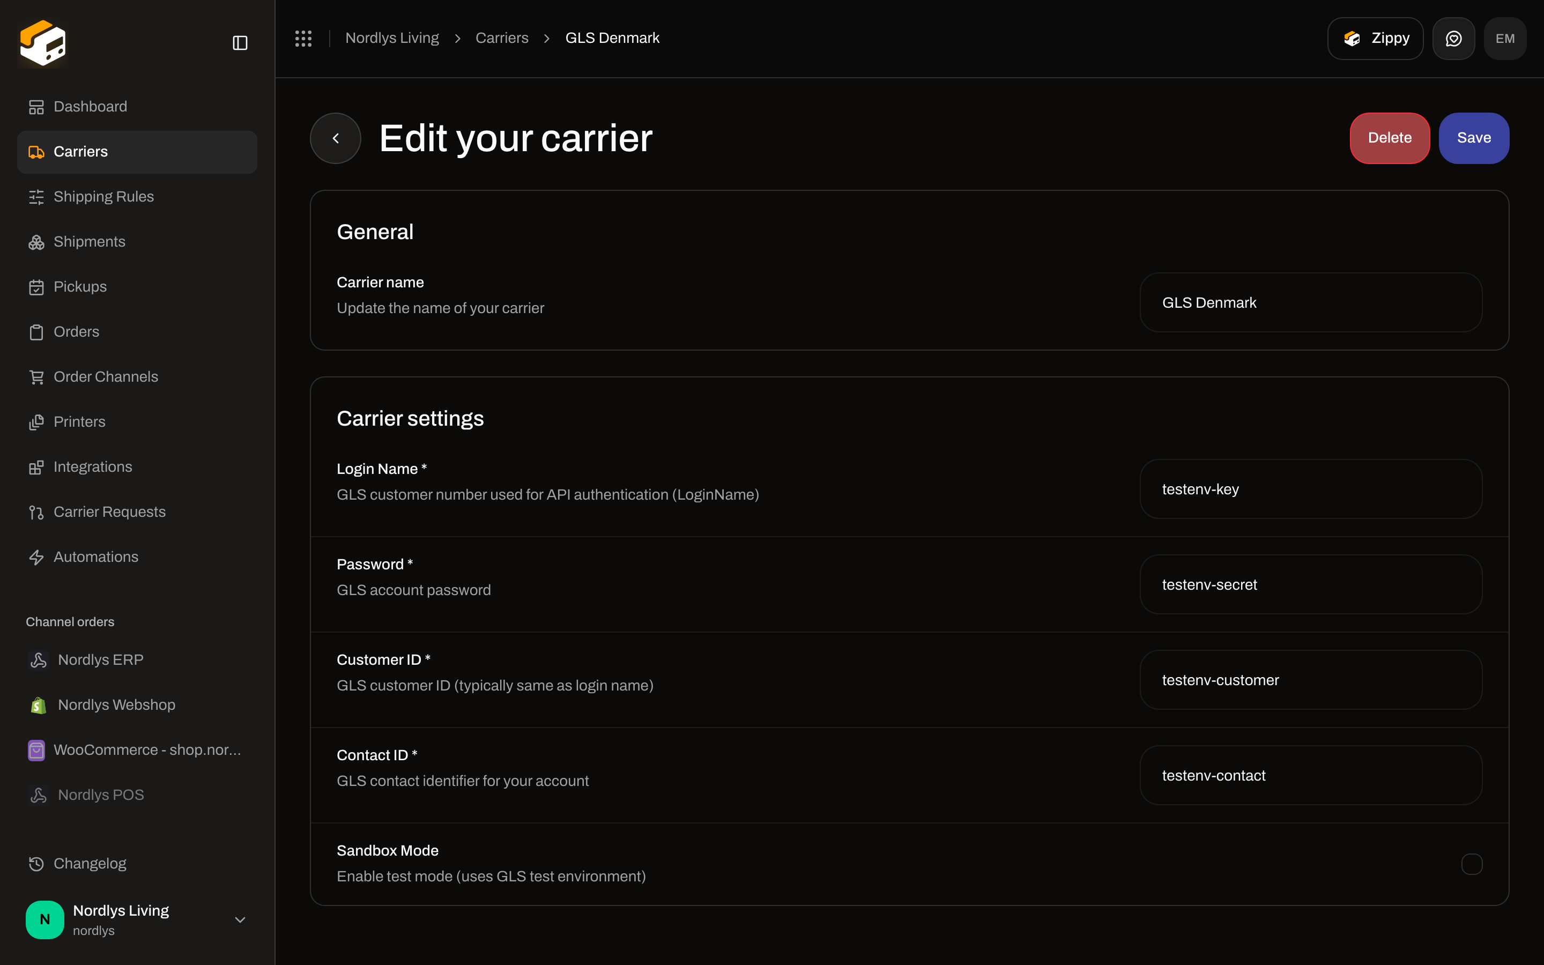The image size is (1544, 965).
Task: Click the Changelog history icon
Action: 36,864
